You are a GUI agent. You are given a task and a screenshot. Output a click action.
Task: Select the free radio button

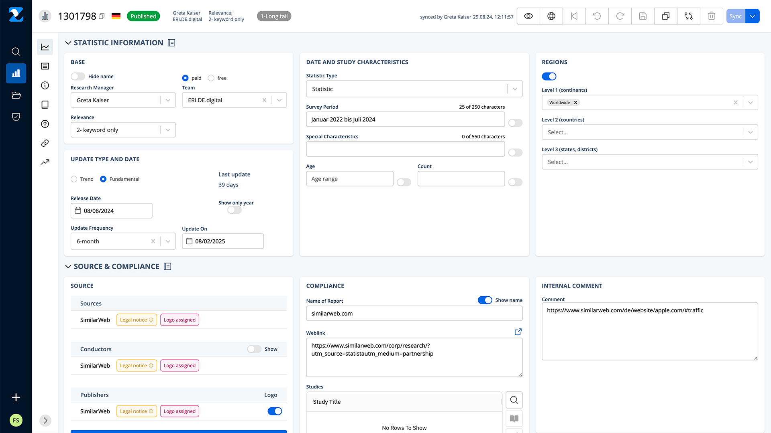[210, 78]
